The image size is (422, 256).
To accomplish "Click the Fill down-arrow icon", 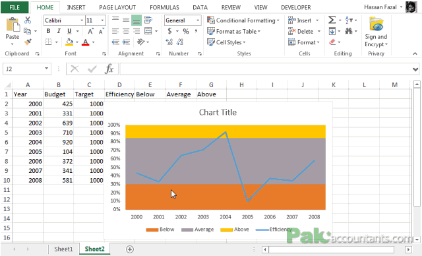I will (x=332, y=31).
